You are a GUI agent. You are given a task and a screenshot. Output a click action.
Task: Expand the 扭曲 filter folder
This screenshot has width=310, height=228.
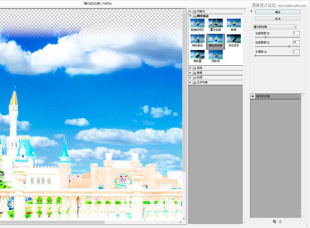(190, 68)
